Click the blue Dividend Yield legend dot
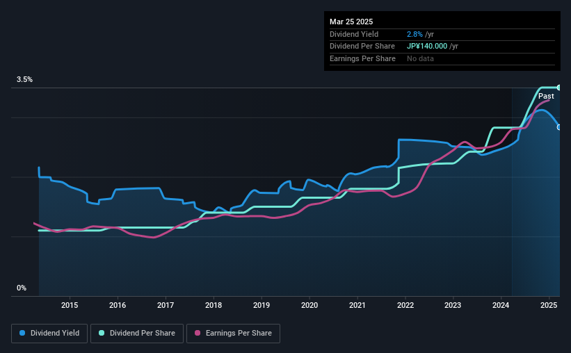 coord(22,333)
